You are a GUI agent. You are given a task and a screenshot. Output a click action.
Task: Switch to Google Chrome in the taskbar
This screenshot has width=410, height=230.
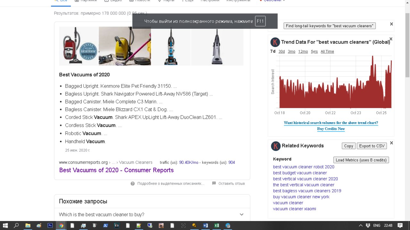pos(61,226)
